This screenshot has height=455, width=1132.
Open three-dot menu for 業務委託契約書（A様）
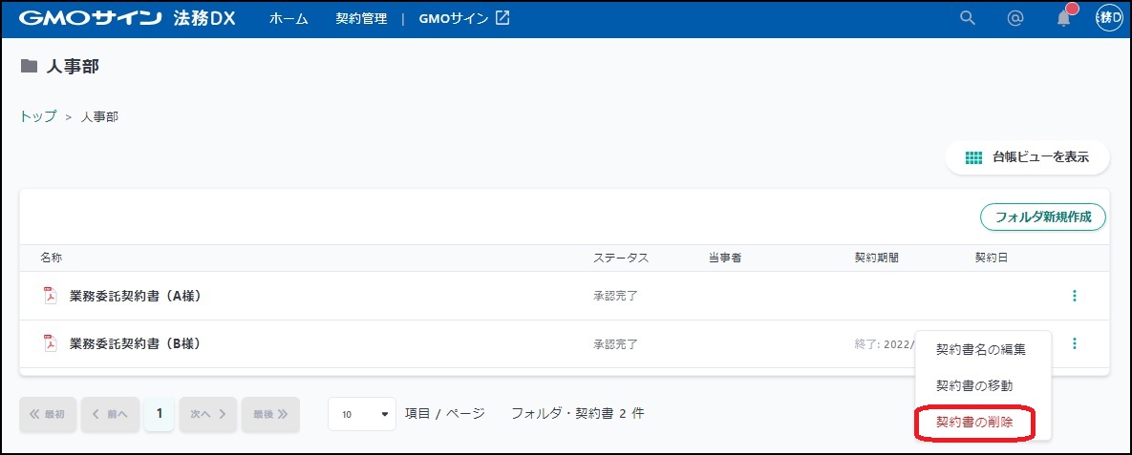[x=1075, y=296]
